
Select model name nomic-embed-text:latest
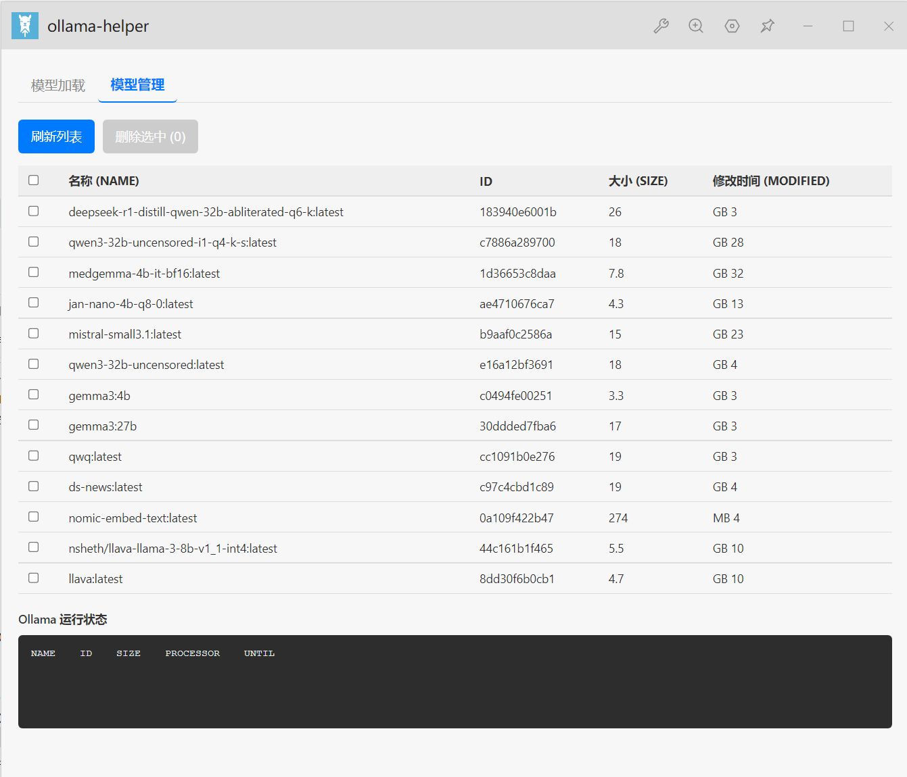(x=133, y=518)
